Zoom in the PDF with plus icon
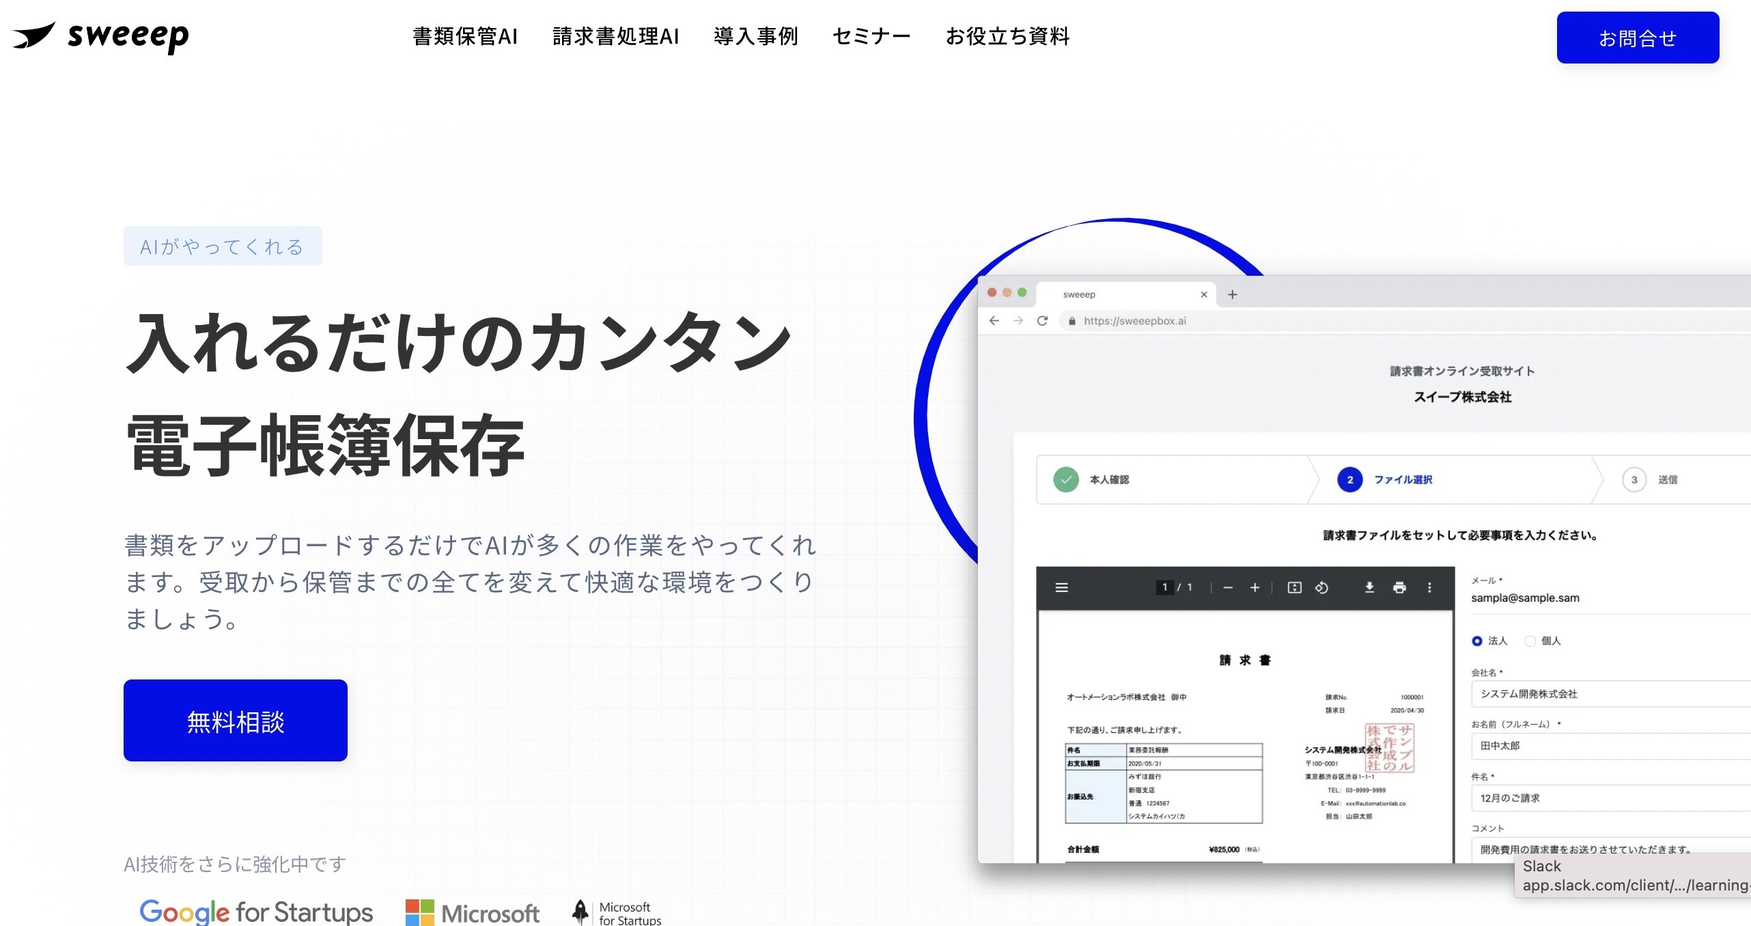The width and height of the screenshot is (1751, 926). tap(1255, 587)
